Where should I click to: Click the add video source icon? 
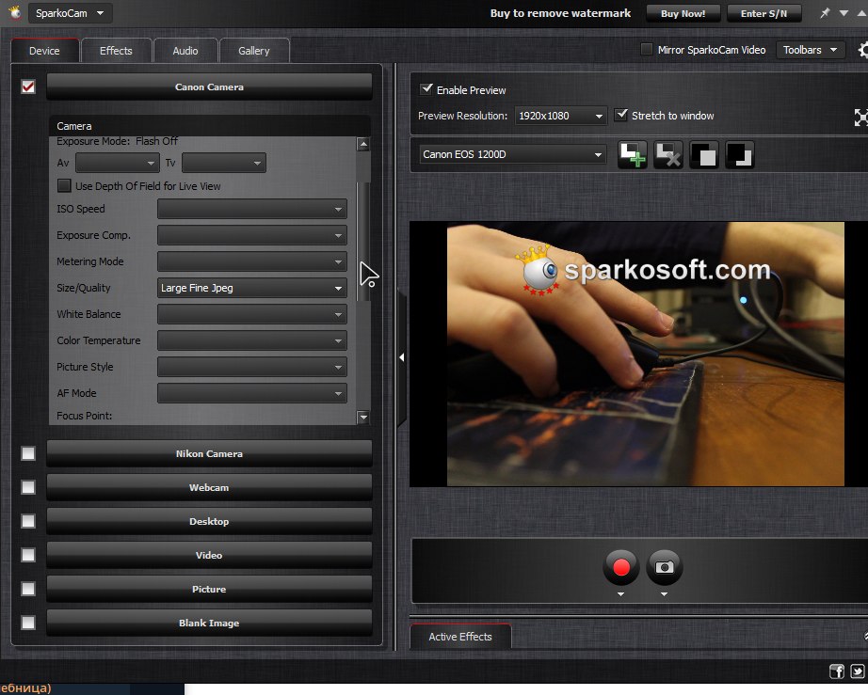tap(633, 155)
